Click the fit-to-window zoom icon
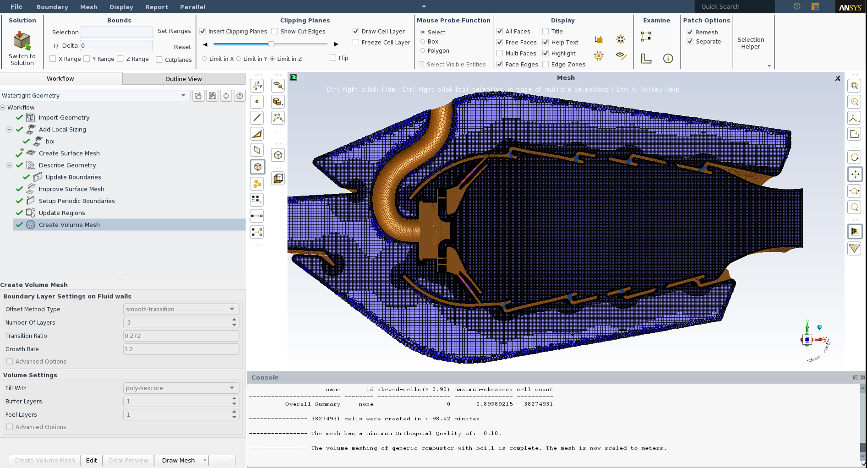This screenshot has height=468, width=867. [x=854, y=86]
